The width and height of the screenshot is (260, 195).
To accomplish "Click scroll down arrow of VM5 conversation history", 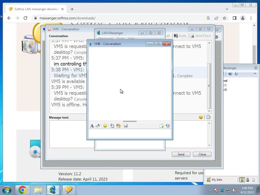I will [209, 111].
